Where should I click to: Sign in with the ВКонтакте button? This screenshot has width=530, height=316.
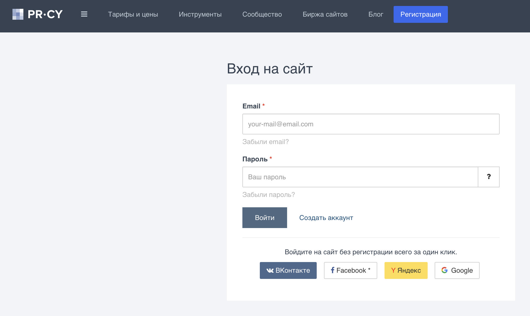(x=288, y=270)
